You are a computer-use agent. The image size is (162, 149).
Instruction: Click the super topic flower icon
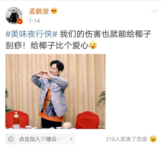11,139
